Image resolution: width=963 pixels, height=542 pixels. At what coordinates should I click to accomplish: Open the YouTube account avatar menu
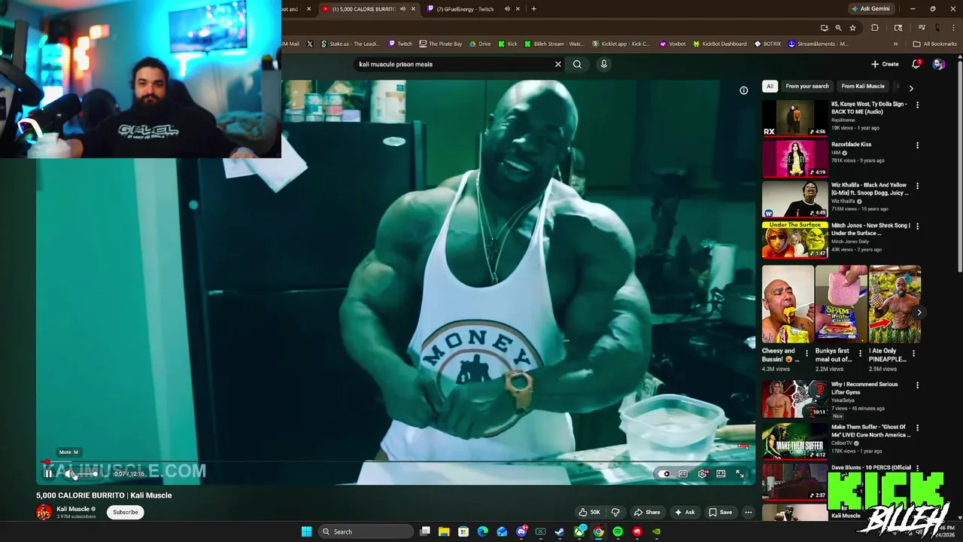(938, 64)
